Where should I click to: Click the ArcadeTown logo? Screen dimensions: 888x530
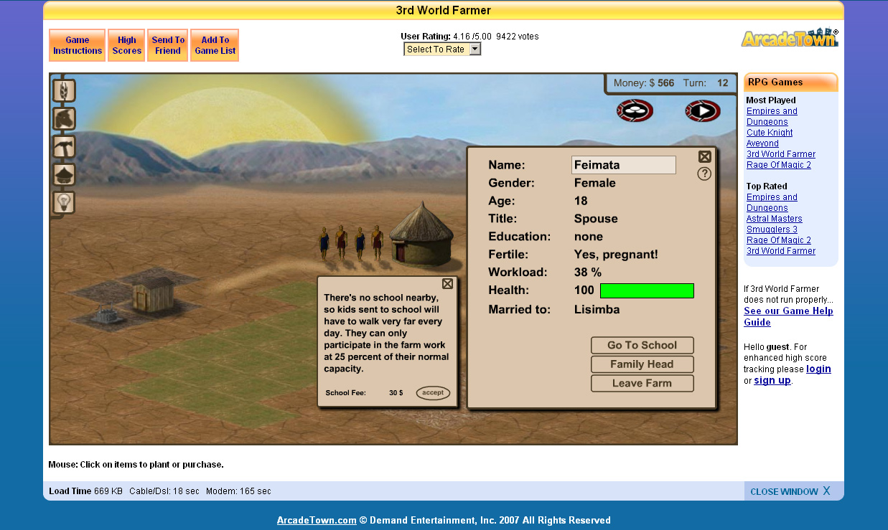(790, 38)
